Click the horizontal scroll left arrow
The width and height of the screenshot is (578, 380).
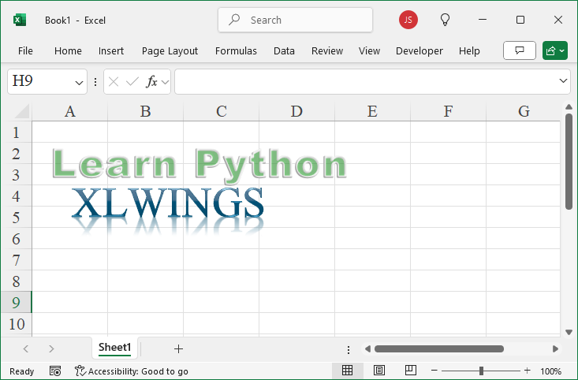click(x=367, y=348)
